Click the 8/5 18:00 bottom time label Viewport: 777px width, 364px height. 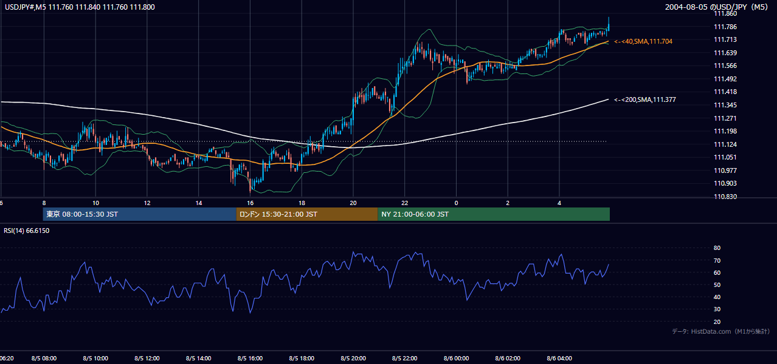(x=302, y=359)
